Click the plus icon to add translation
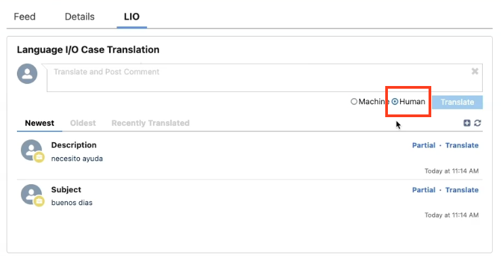Viewport: 501px width, 258px height. [467, 123]
